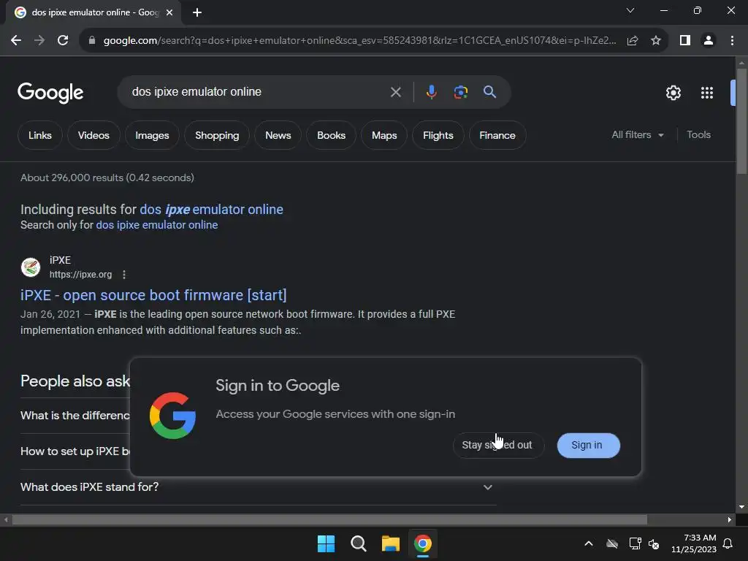The height and width of the screenshot is (561, 748).
Task: Click the scroll-down arrow of vertical scrollbar
Action: coord(741,507)
